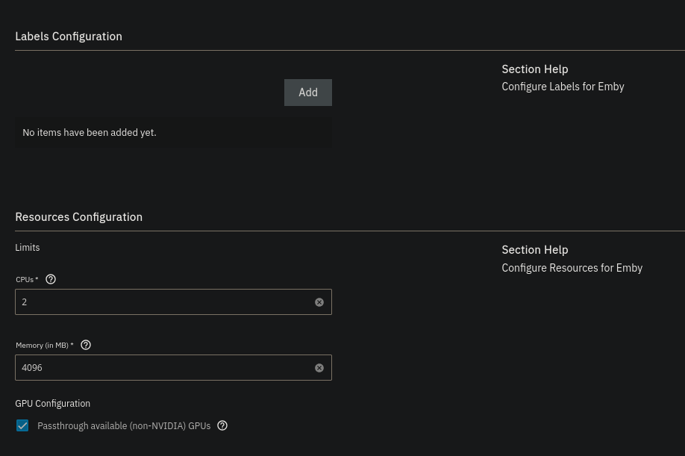Image resolution: width=685 pixels, height=456 pixels.
Task: Click the GPU Configuration subsection label
Action: click(52, 403)
